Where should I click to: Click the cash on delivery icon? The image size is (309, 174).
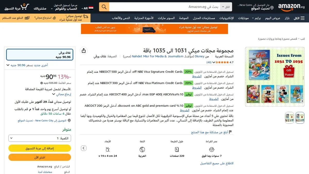[27, 18]
